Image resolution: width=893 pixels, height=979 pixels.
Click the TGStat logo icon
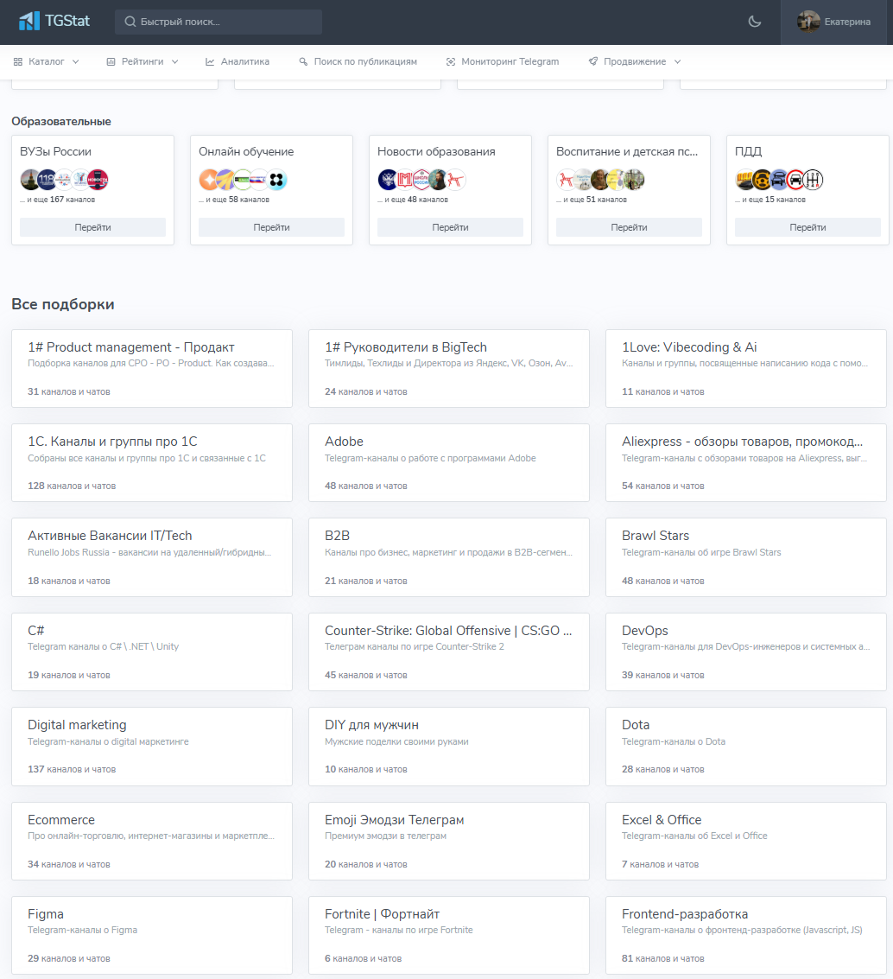click(29, 21)
